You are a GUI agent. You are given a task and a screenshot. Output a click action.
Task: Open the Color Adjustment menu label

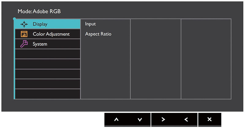pyautogui.click(x=51, y=34)
